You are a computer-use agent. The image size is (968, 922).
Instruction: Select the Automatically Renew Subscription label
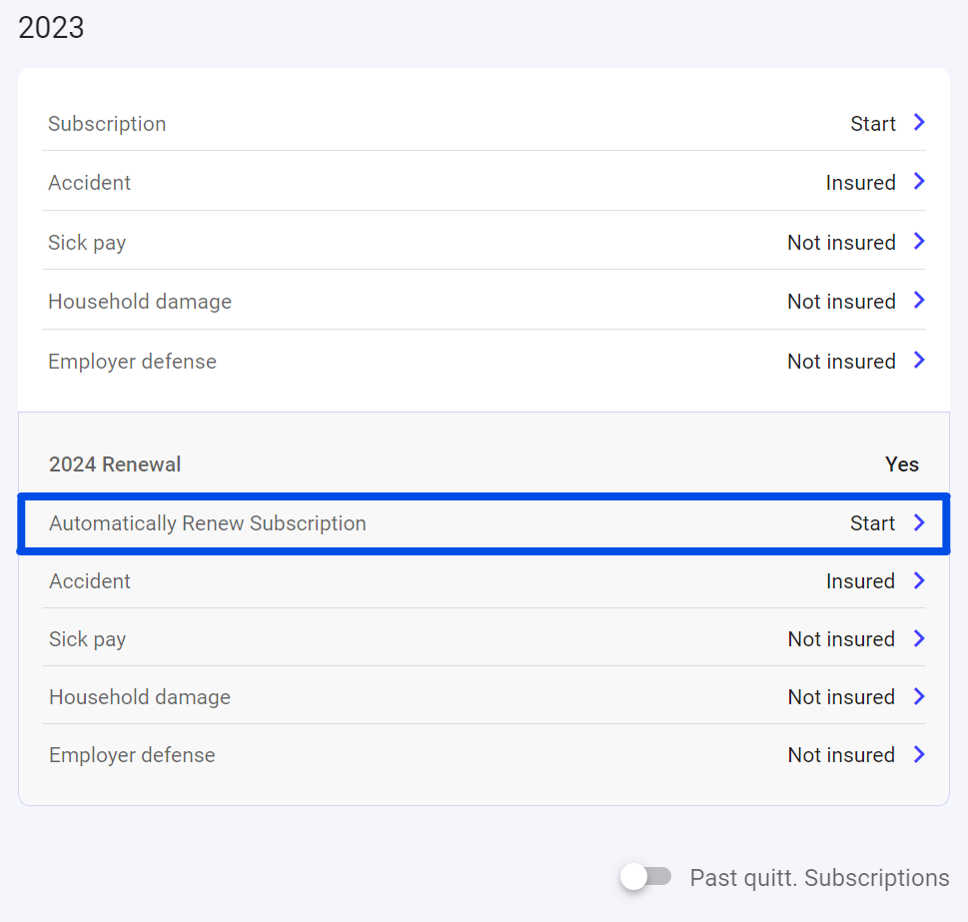pos(208,523)
